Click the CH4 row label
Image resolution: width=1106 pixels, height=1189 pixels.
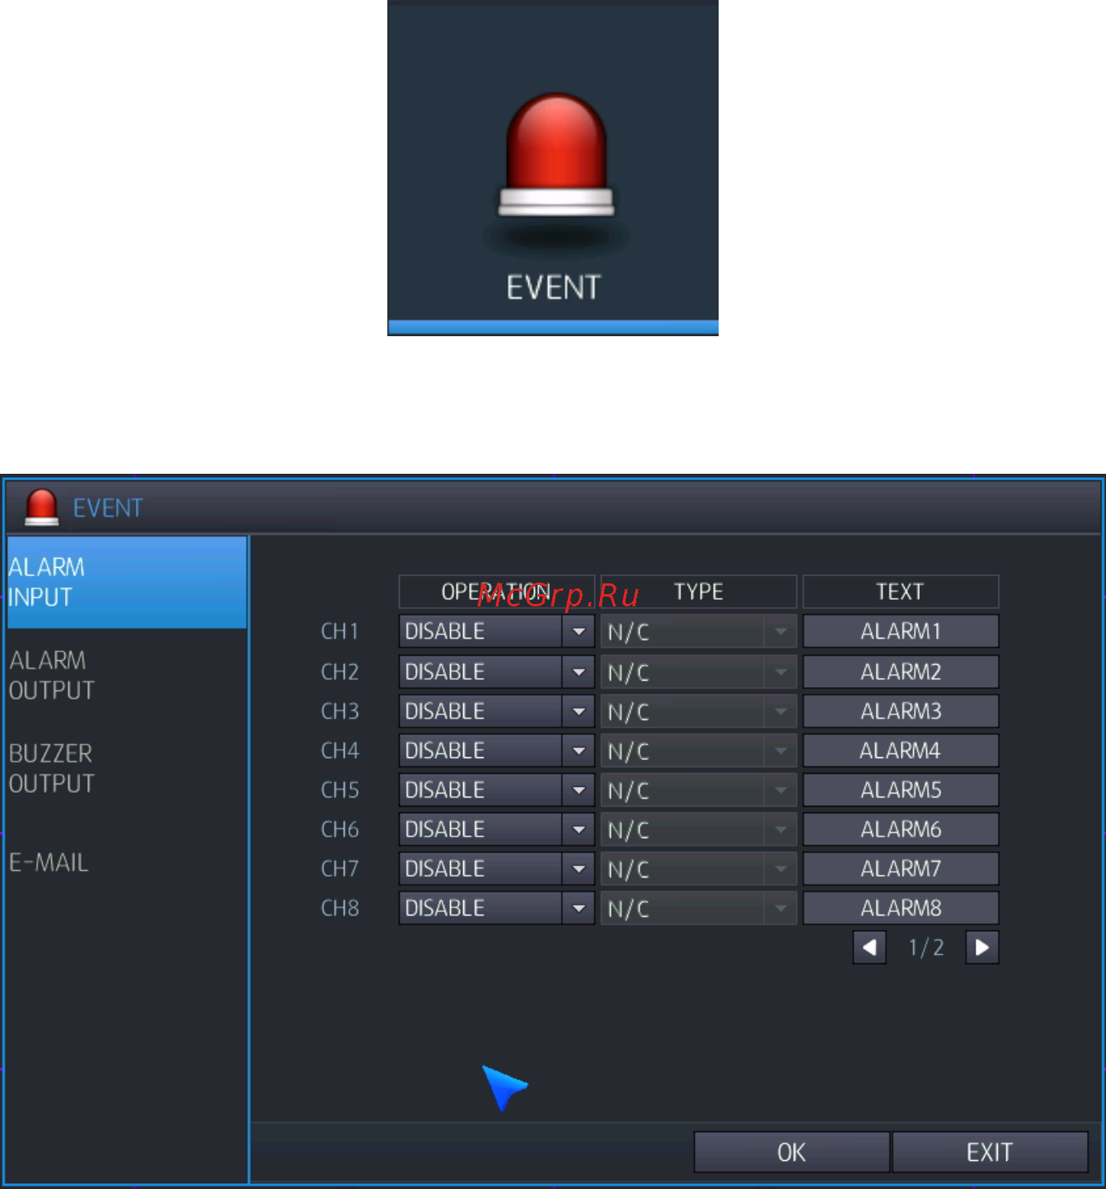point(340,751)
